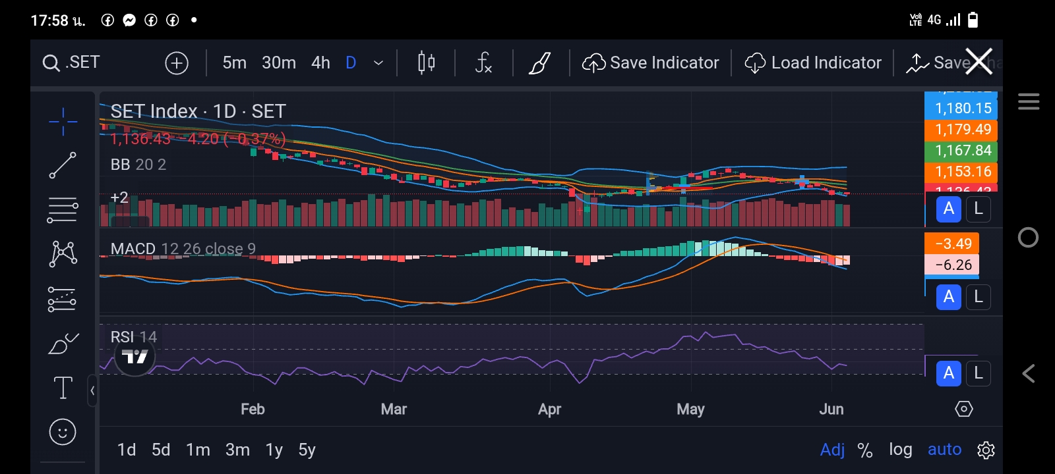
Task: Click Save Indicator button
Action: coord(650,63)
